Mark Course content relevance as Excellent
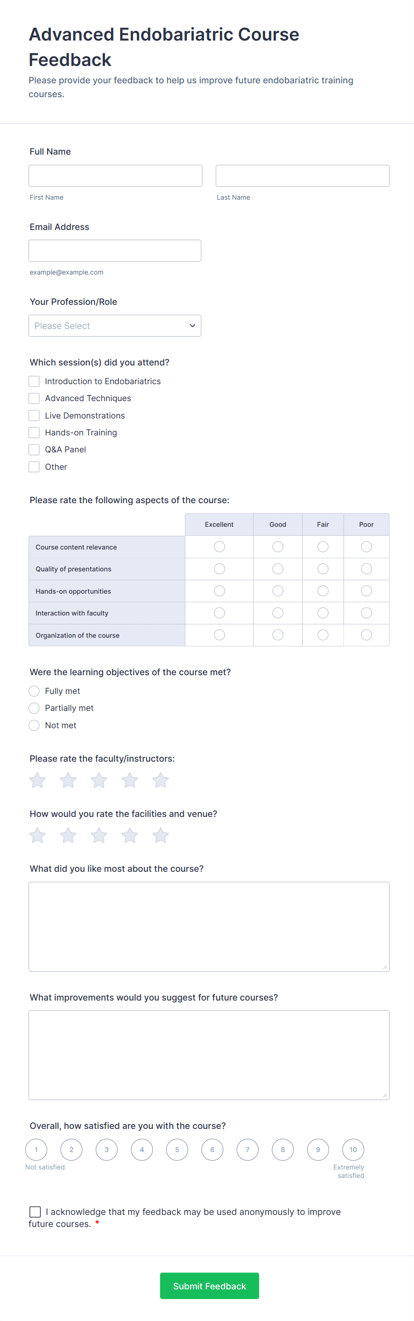 coord(219,547)
